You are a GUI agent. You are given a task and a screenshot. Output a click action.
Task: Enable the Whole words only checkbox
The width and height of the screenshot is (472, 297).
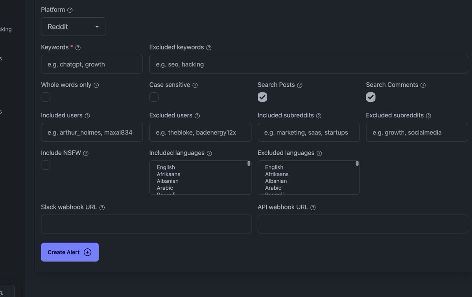[x=46, y=97]
